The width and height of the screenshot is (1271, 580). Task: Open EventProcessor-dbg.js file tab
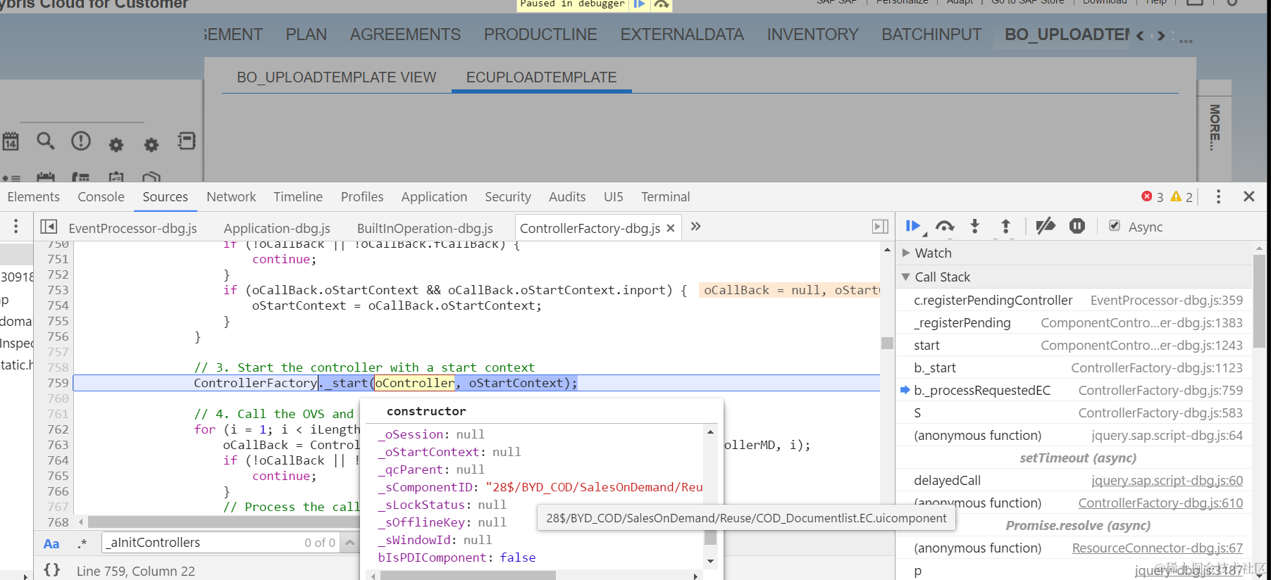click(132, 228)
